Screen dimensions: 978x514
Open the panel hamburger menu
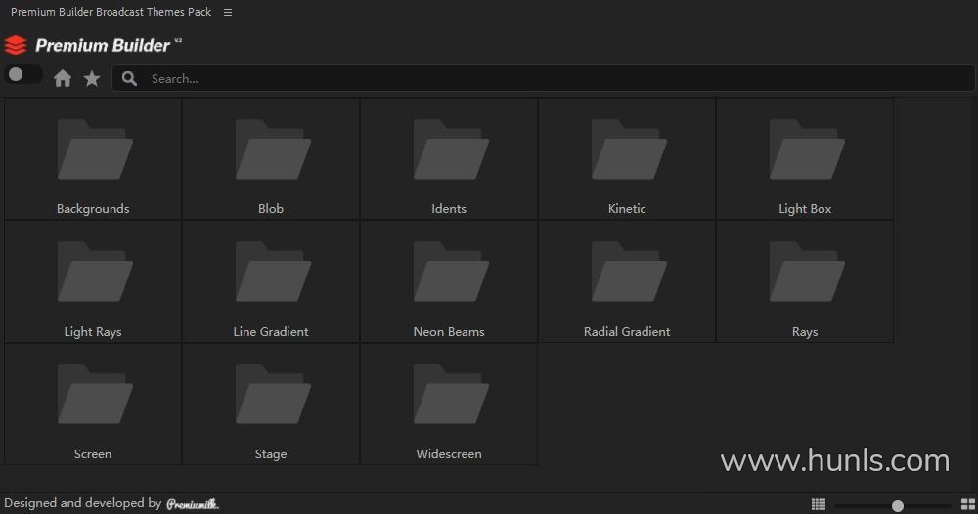coord(228,12)
